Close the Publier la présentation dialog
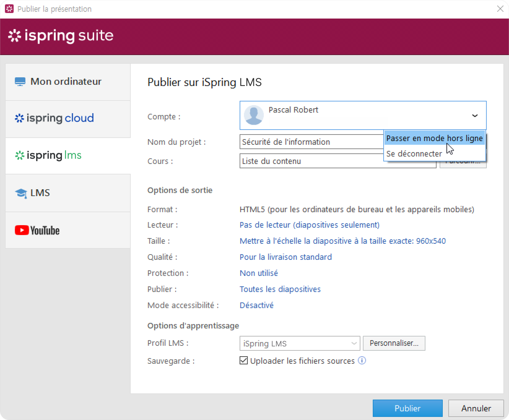The image size is (509, 420). click(x=500, y=9)
